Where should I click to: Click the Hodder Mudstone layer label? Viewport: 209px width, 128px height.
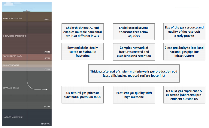(12, 117)
